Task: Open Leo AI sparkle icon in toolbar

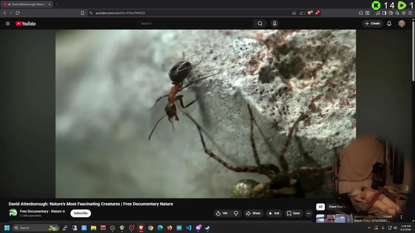Action: (397, 13)
